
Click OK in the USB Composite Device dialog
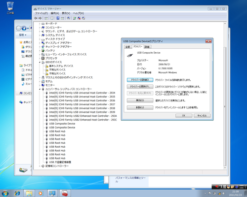click(184, 116)
